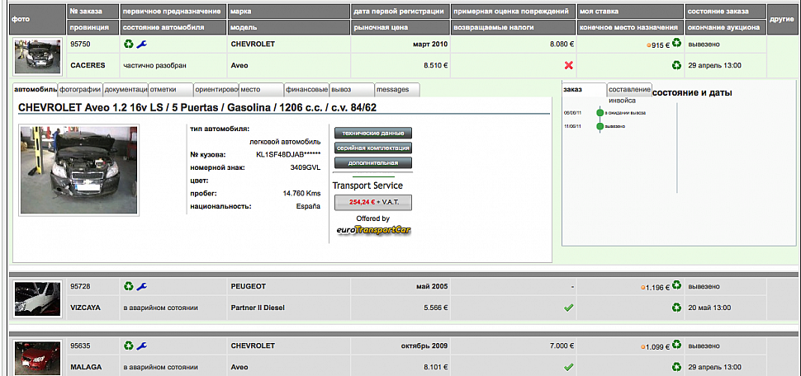The image size is (801, 376).
Task: Click the 'марка' column header
Action: click(289, 12)
